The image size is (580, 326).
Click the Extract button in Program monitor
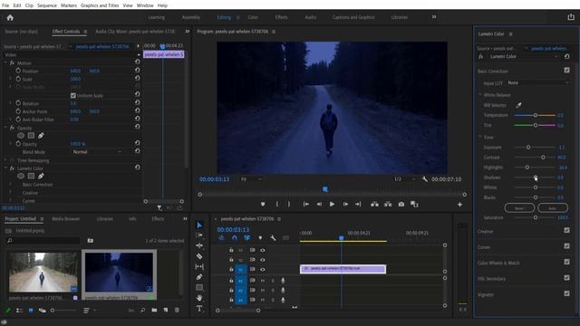pyautogui.click(x=388, y=204)
